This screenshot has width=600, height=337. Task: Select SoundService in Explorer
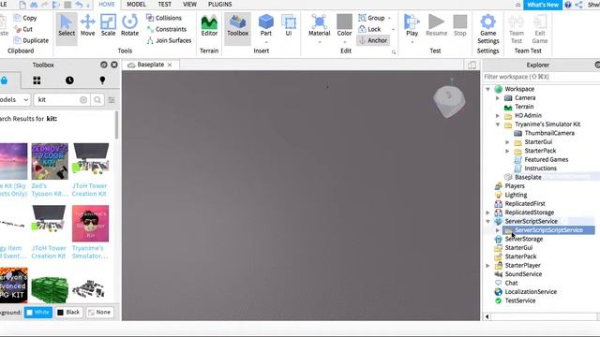[523, 274]
